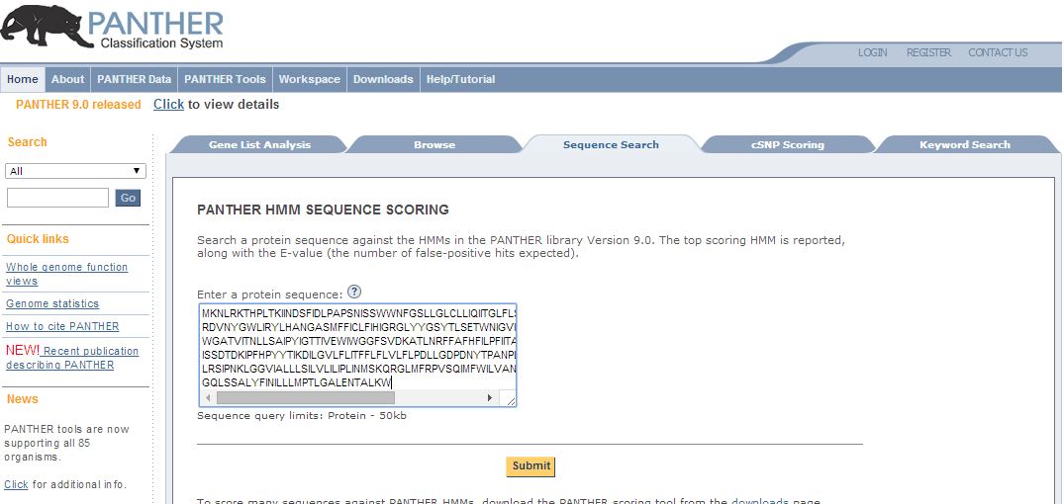Click the right arrow of sequence scrollbar
This screenshot has height=504, width=1064.
click(x=490, y=397)
